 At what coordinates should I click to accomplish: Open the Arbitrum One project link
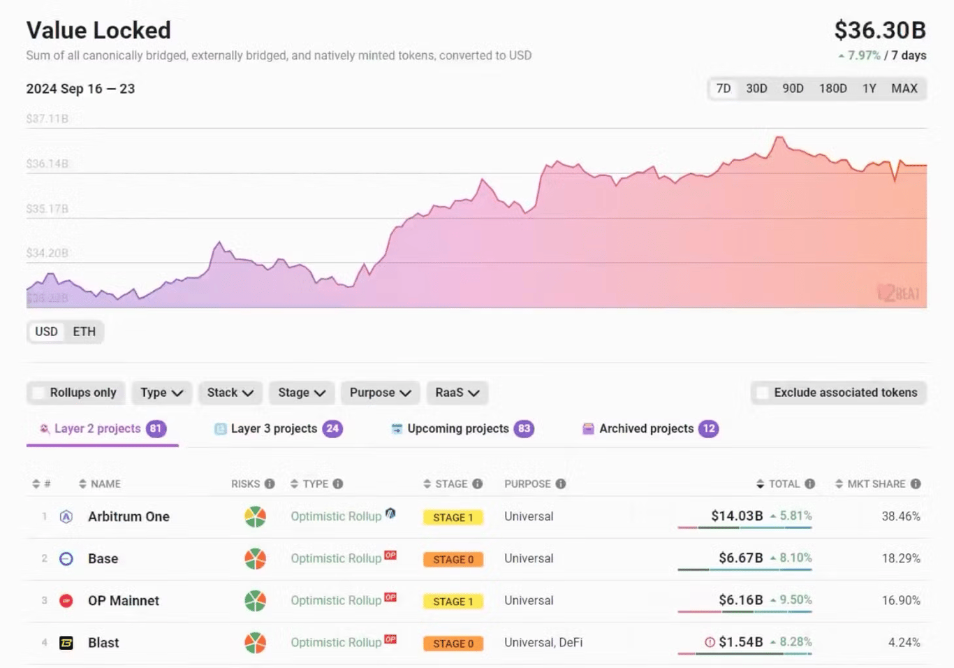coord(129,517)
